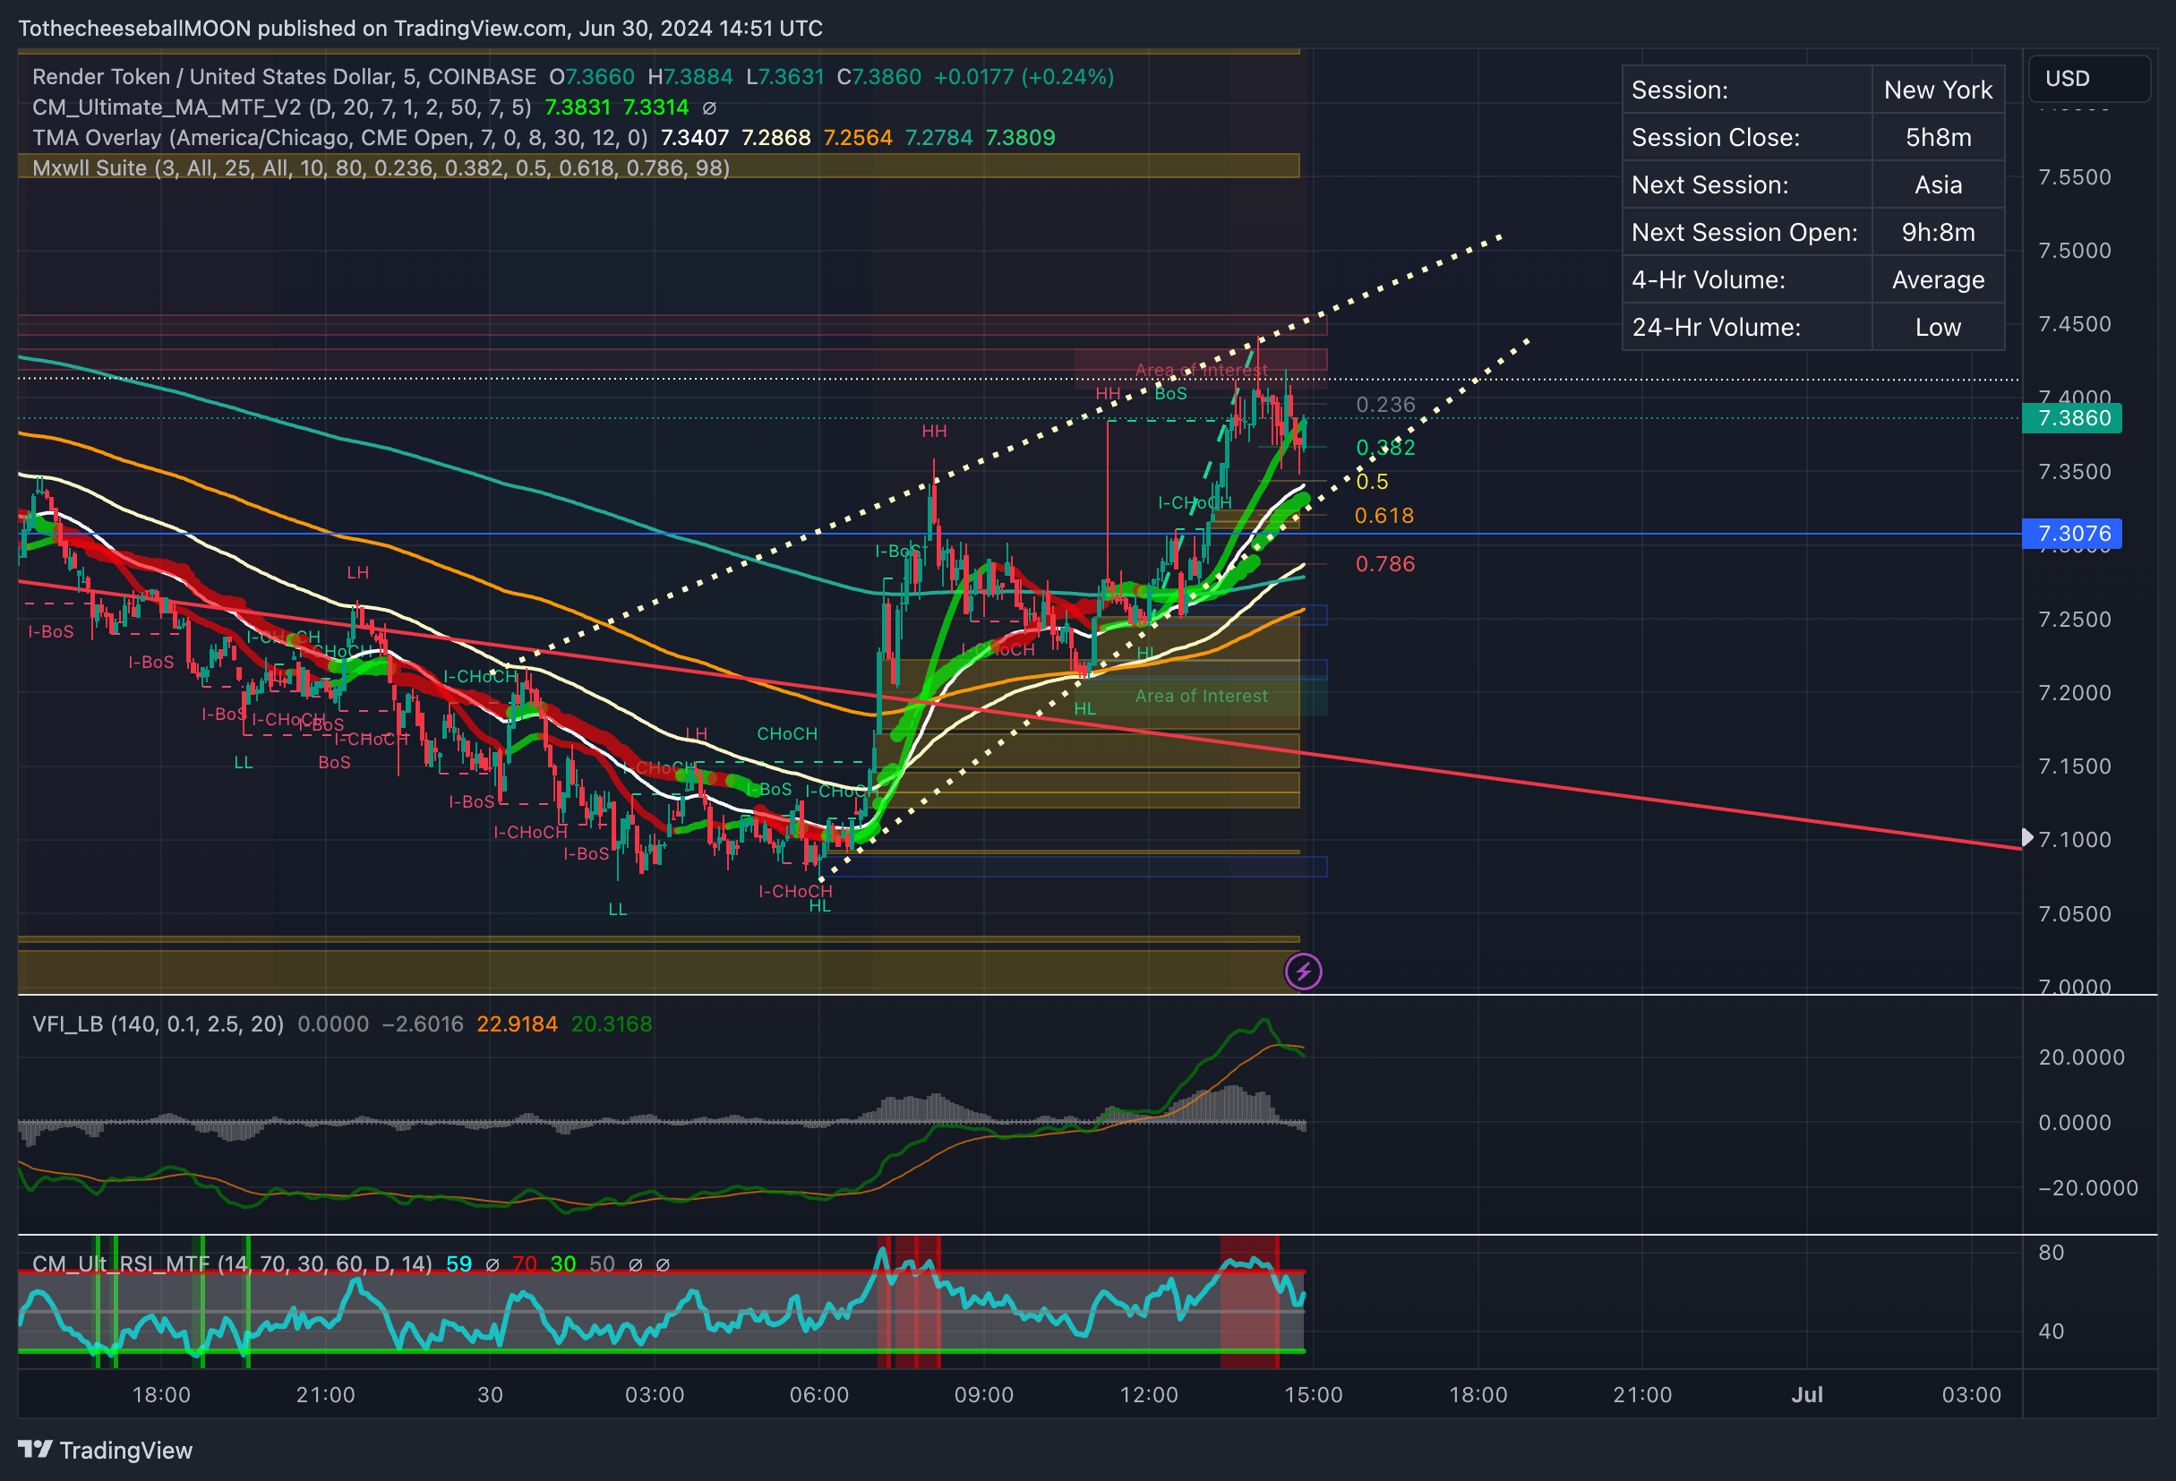2176x1481 pixels.
Task: Click the green 'Area of Interest' zone label
Action: pyautogui.click(x=1202, y=696)
